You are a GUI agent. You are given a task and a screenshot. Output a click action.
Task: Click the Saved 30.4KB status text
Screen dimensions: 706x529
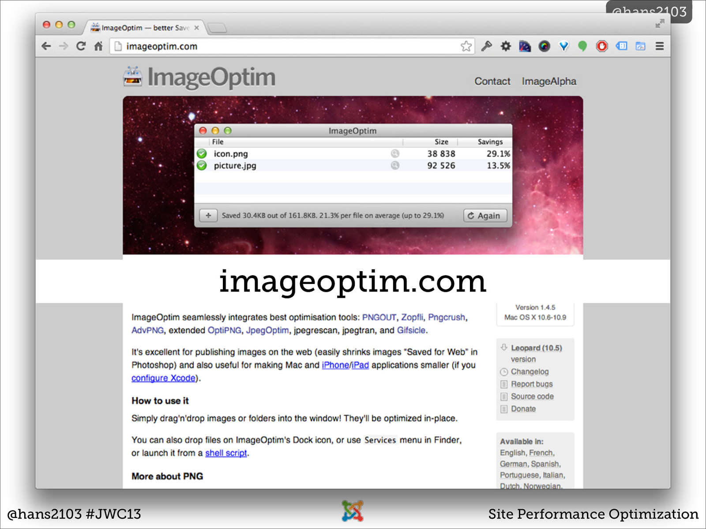(333, 216)
